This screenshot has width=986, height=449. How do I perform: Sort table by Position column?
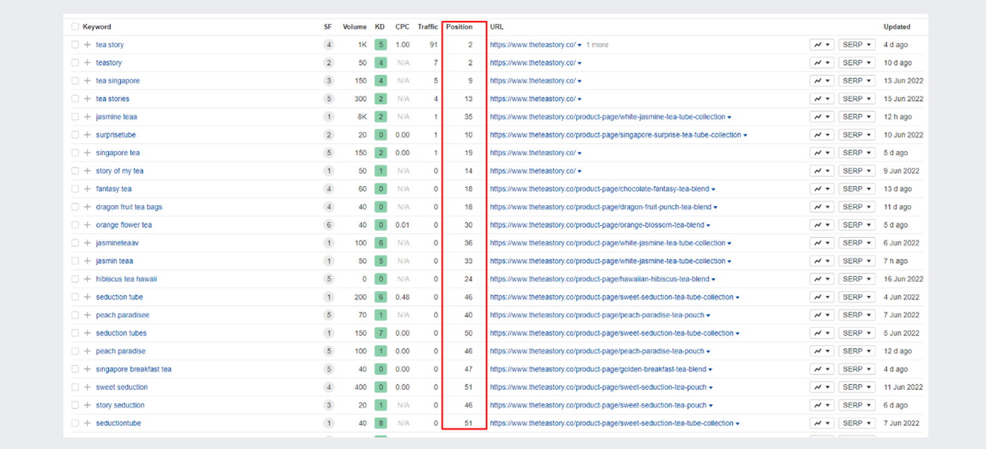[x=459, y=27]
